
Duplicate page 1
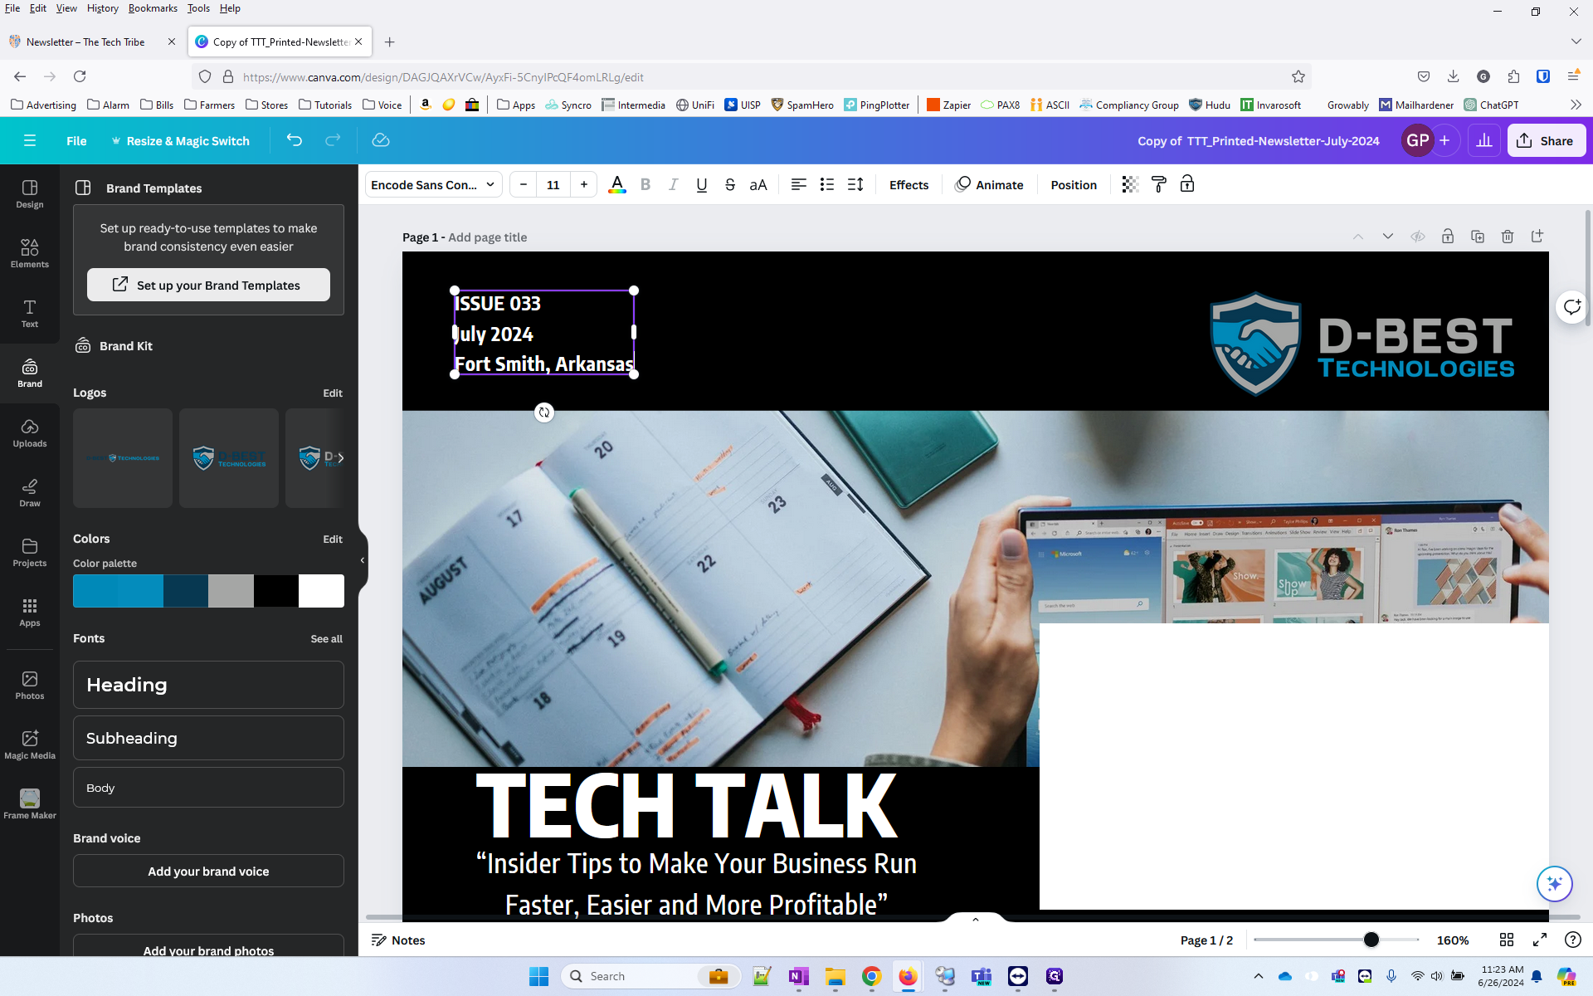tap(1478, 237)
